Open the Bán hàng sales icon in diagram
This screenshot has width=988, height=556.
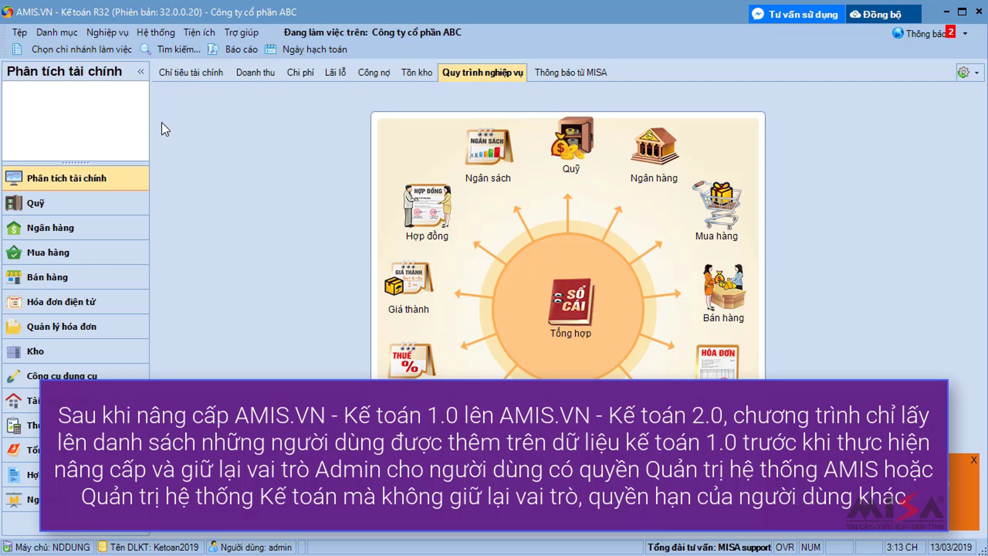(724, 287)
